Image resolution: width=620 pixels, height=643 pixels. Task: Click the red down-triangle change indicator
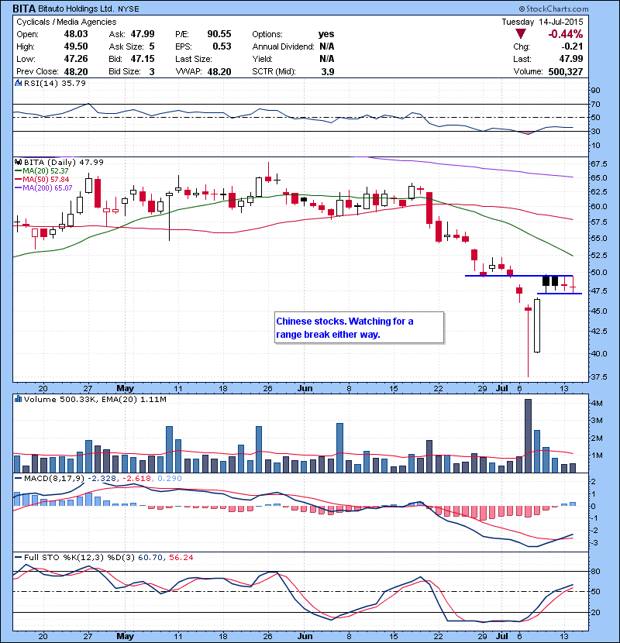[x=520, y=34]
